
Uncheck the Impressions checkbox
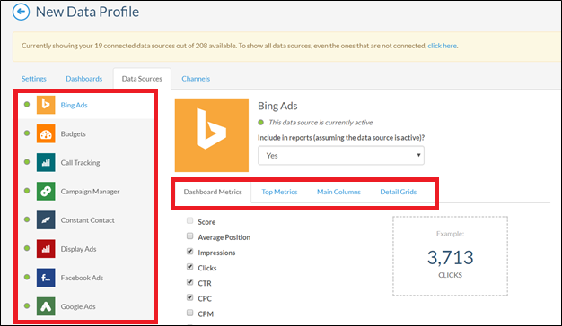pyautogui.click(x=190, y=252)
